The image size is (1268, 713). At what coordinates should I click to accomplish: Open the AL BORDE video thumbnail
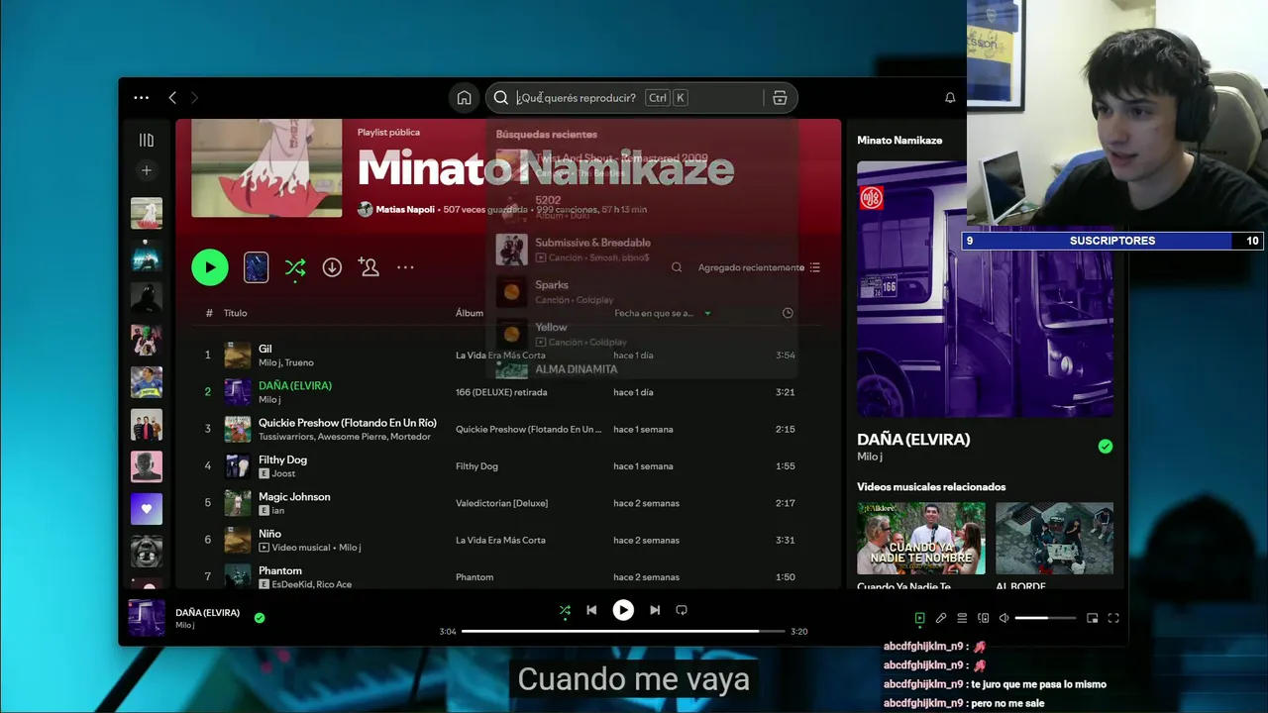(x=1054, y=538)
